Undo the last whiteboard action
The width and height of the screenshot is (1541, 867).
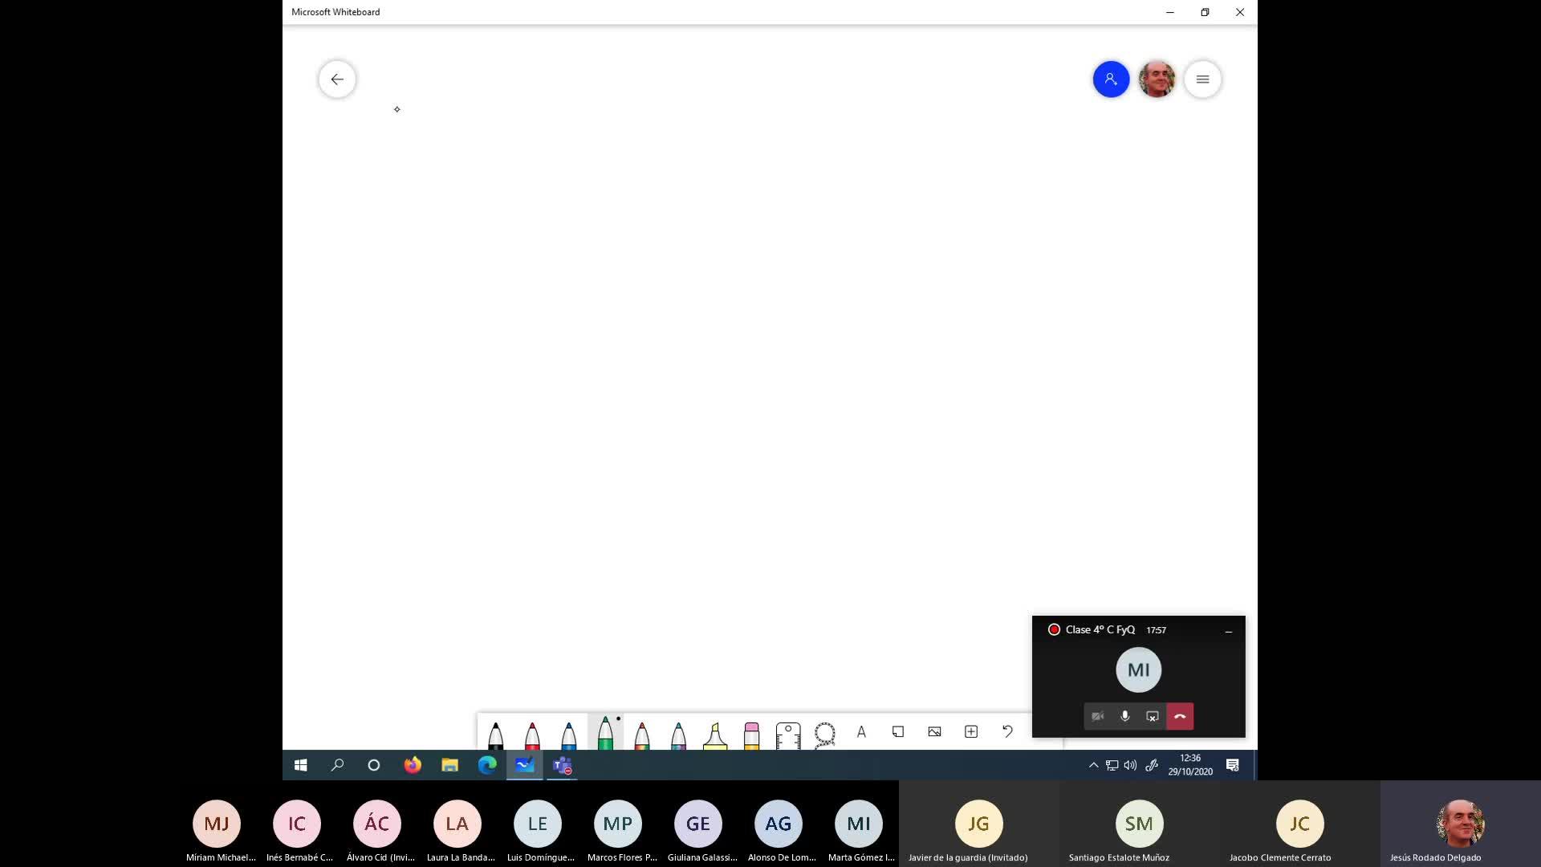[1007, 731]
